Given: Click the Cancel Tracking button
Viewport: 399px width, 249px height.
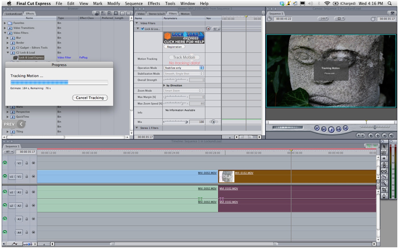Looking at the screenshot, I should tap(90, 98).
